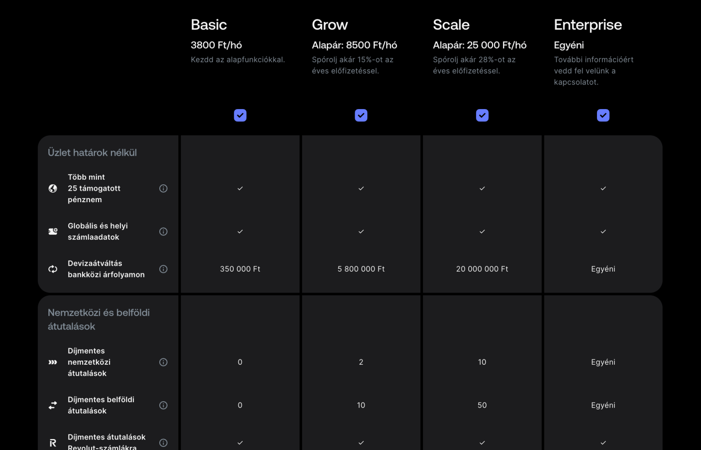Click the Revolut R logo icon
The height and width of the screenshot is (450, 701).
[53, 443]
